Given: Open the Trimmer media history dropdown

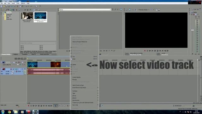Looking at the screenshot, I should (110, 10).
